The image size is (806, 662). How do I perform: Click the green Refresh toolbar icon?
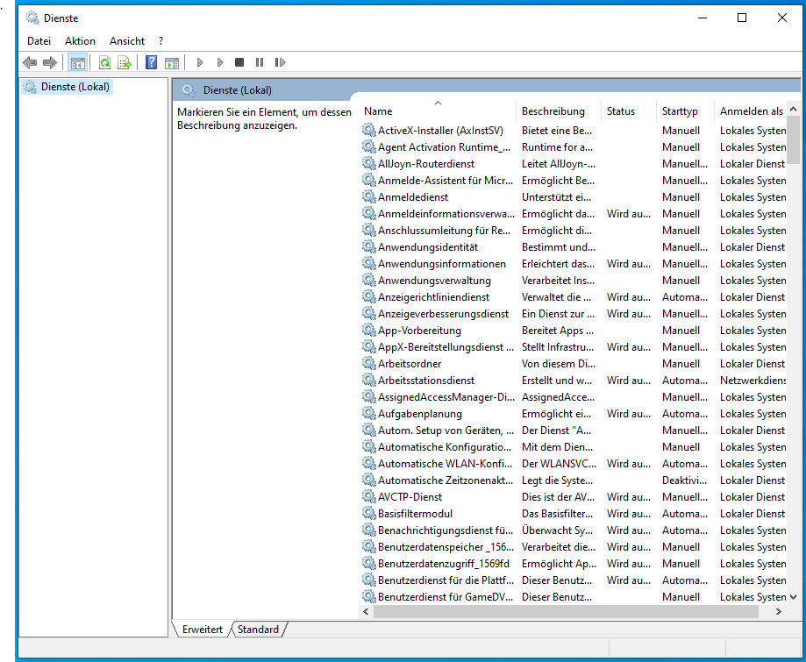point(104,62)
